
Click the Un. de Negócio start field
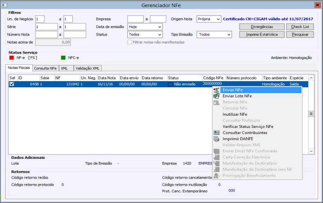pos(40,19)
